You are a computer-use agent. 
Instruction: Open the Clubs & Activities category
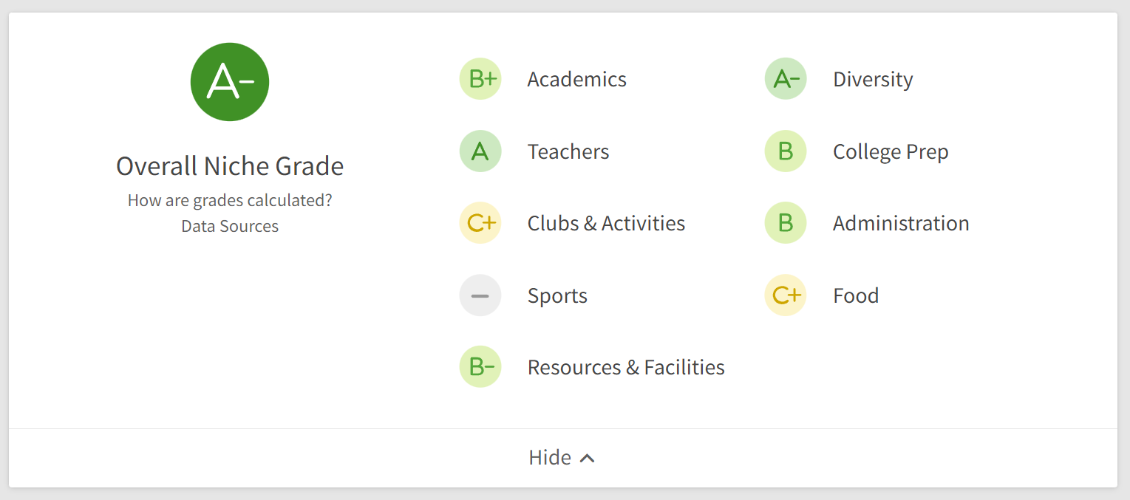(606, 223)
